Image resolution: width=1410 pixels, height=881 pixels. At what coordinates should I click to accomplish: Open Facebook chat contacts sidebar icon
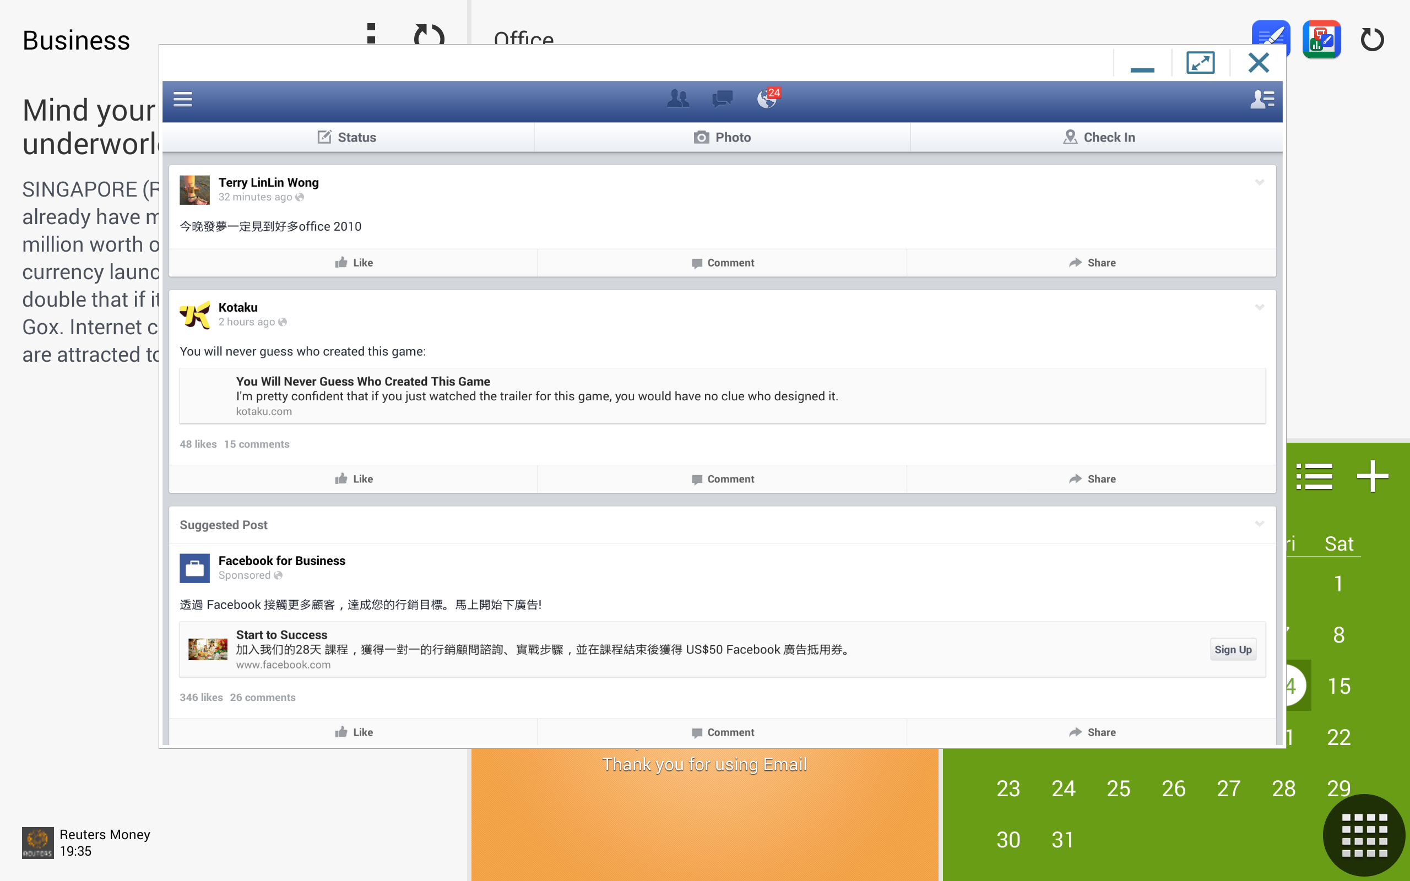click(x=1262, y=99)
